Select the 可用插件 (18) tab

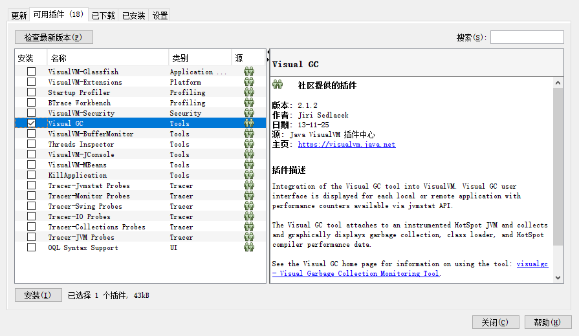point(59,14)
